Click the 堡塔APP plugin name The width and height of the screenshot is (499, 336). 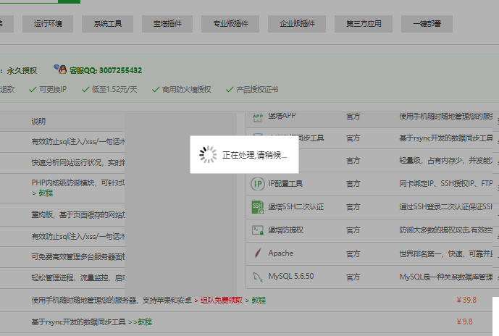pyautogui.click(x=282, y=116)
